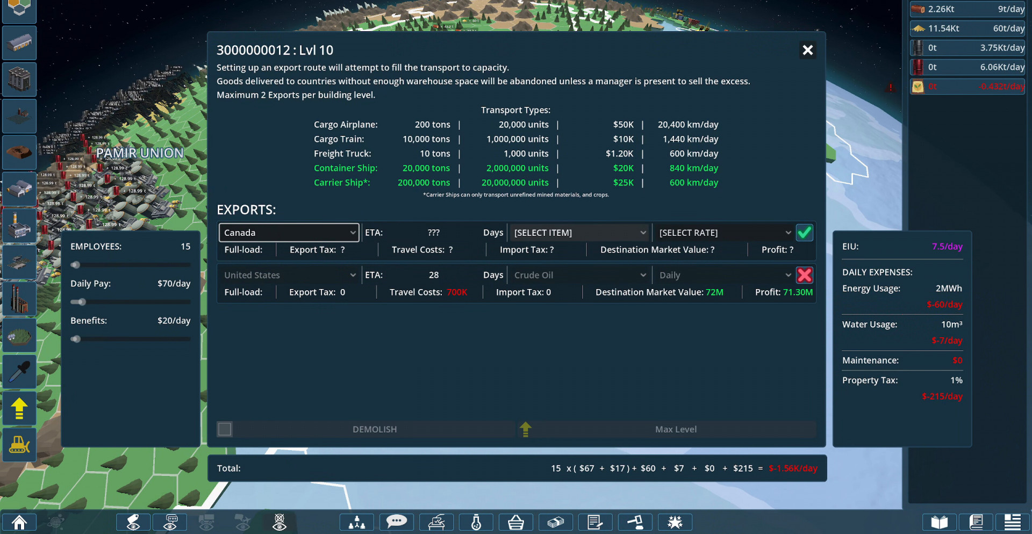Expand the [SELECT RATE] dropdown
This screenshot has height=534, width=1032.
point(725,233)
